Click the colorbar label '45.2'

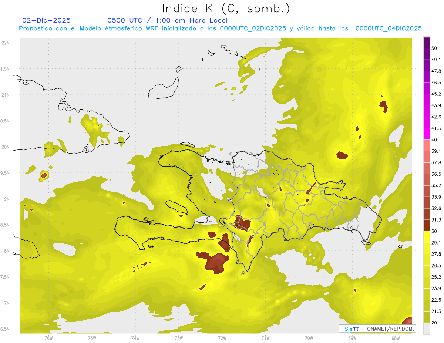point(436,94)
